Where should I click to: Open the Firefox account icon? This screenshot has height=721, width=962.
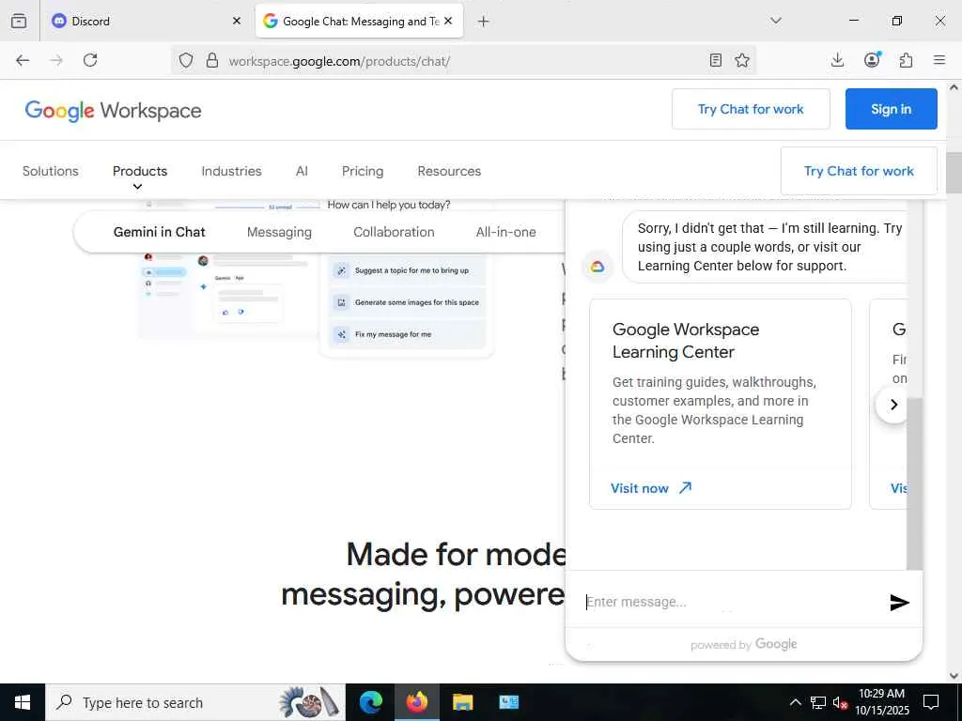(x=872, y=59)
